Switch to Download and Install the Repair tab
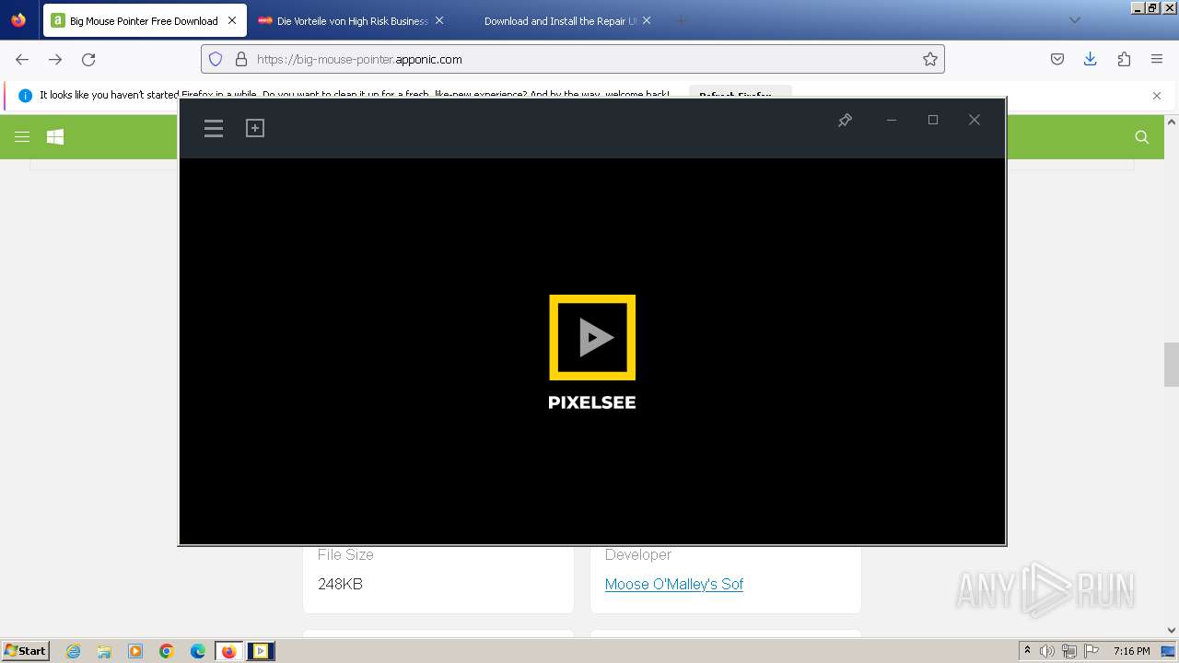This screenshot has width=1179, height=663. (558, 20)
